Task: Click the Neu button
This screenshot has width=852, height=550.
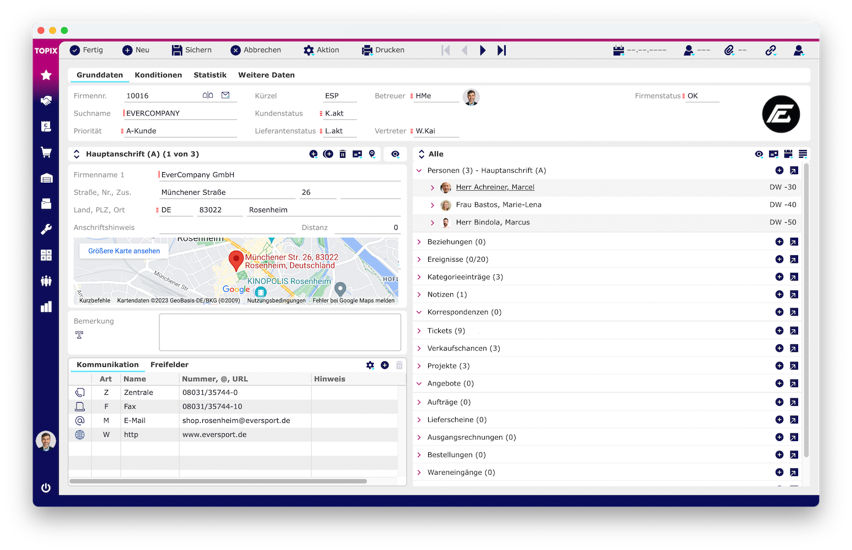Action: 136,50
